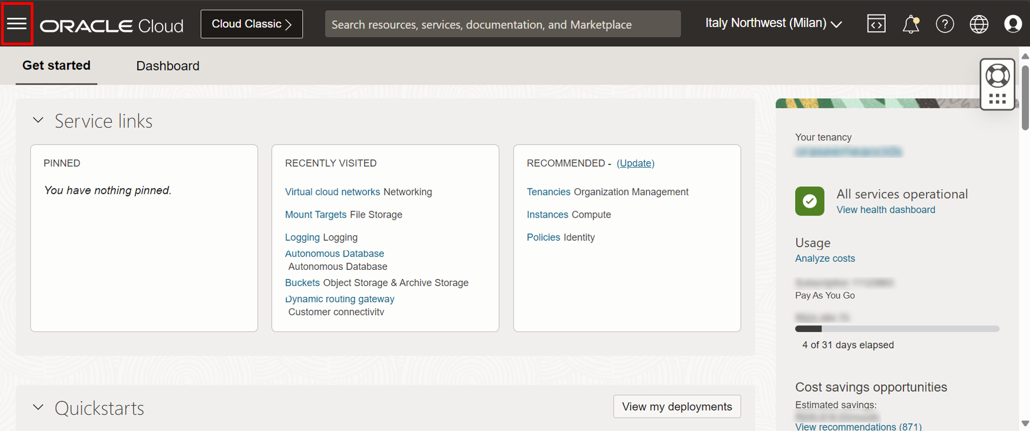This screenshot has height=431, width=1030.
Task: Open the notifications bell
Action: tap(911, 24)
